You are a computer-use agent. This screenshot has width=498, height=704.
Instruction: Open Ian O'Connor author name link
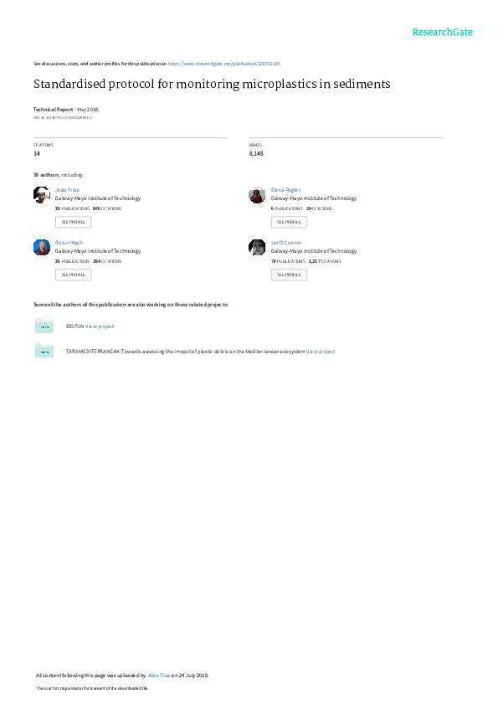tap(286, 243)
